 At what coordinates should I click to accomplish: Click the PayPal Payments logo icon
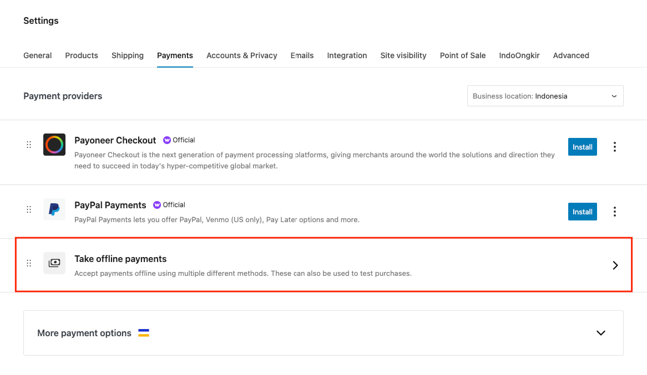(54, 209)
